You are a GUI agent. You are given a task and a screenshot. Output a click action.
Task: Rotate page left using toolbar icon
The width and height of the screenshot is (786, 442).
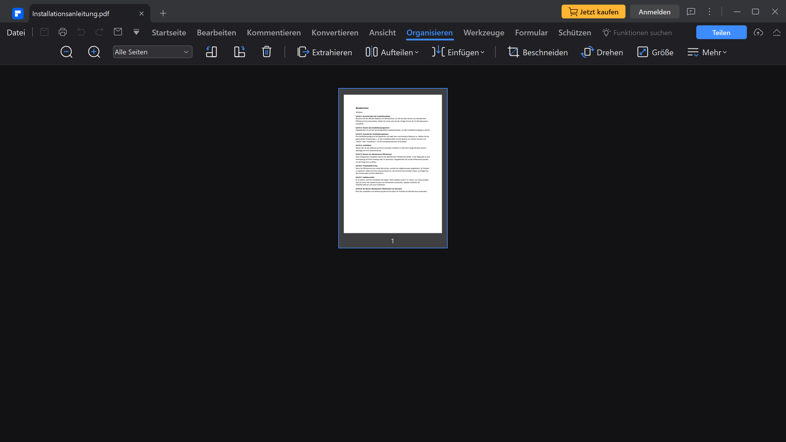pyautogui.click(x=212, y=52)
